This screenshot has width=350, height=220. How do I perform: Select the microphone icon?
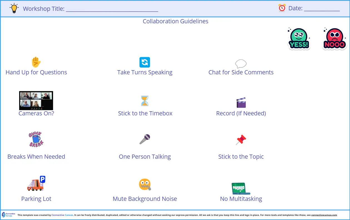[x=145, y=139]
